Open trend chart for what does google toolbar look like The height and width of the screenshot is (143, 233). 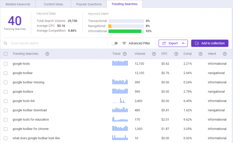[x=120, y=138]
